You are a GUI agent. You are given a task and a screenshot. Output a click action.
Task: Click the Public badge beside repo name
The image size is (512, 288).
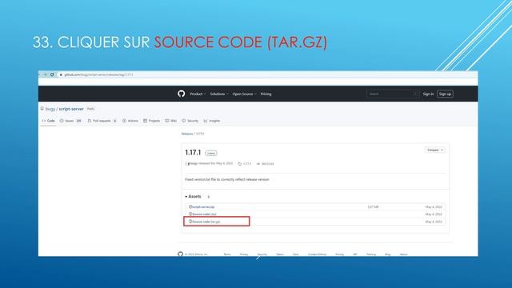(90, 109)
